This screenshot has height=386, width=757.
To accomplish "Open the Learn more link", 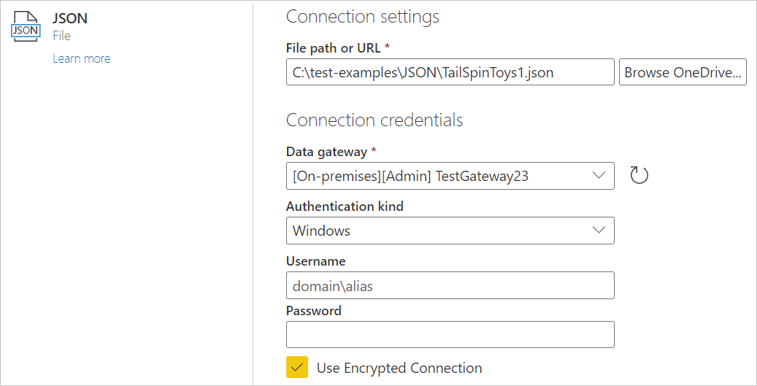I will tap(81, 58).
